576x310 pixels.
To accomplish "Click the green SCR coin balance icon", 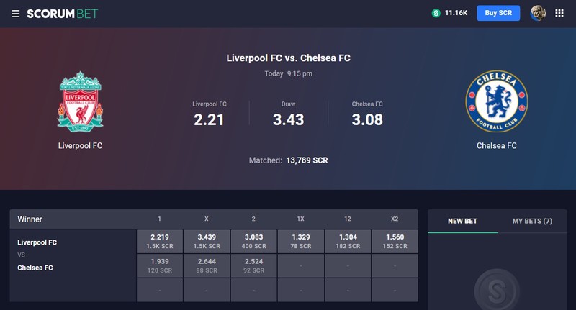I will pos(436,13).
